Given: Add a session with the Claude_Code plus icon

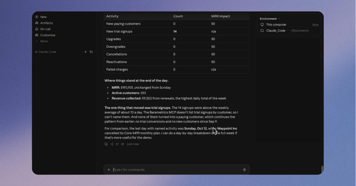Looking at the screenshot, I should tap(86, 52).
